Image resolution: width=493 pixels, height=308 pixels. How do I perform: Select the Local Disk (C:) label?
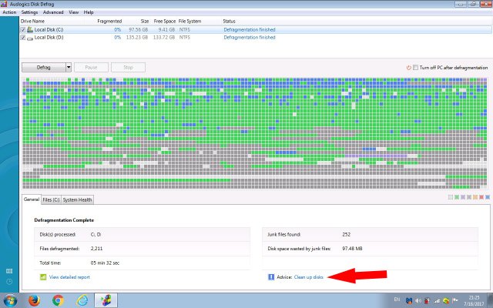tap(49, 29)
